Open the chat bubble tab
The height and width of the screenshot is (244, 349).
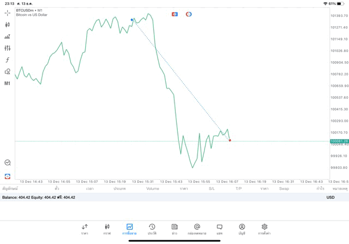(219, 229)
